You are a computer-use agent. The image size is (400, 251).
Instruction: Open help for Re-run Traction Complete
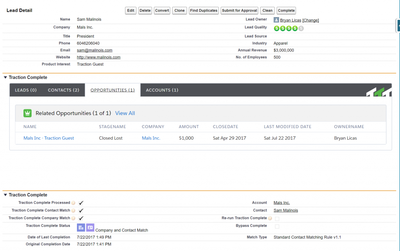pyautogui.click(x=270, y=218)
